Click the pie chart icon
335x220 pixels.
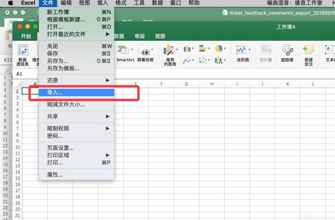click(x=219, y=49)
